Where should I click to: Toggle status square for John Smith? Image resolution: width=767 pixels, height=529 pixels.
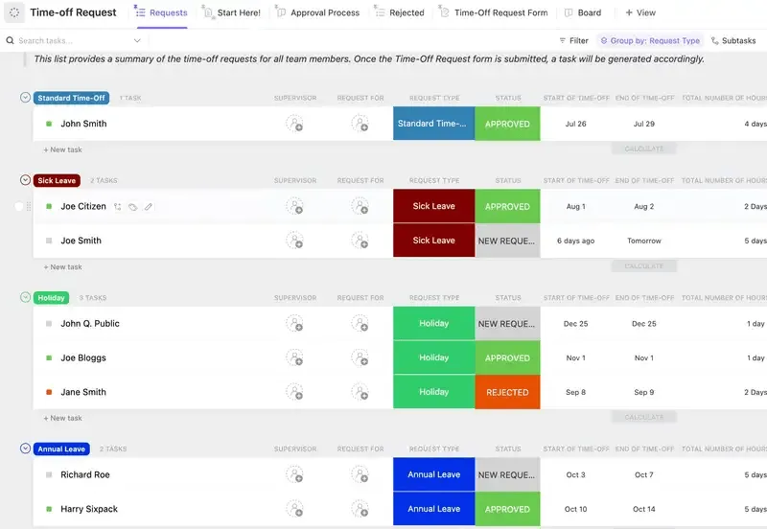pyautogui.click(x=49, y=124)
